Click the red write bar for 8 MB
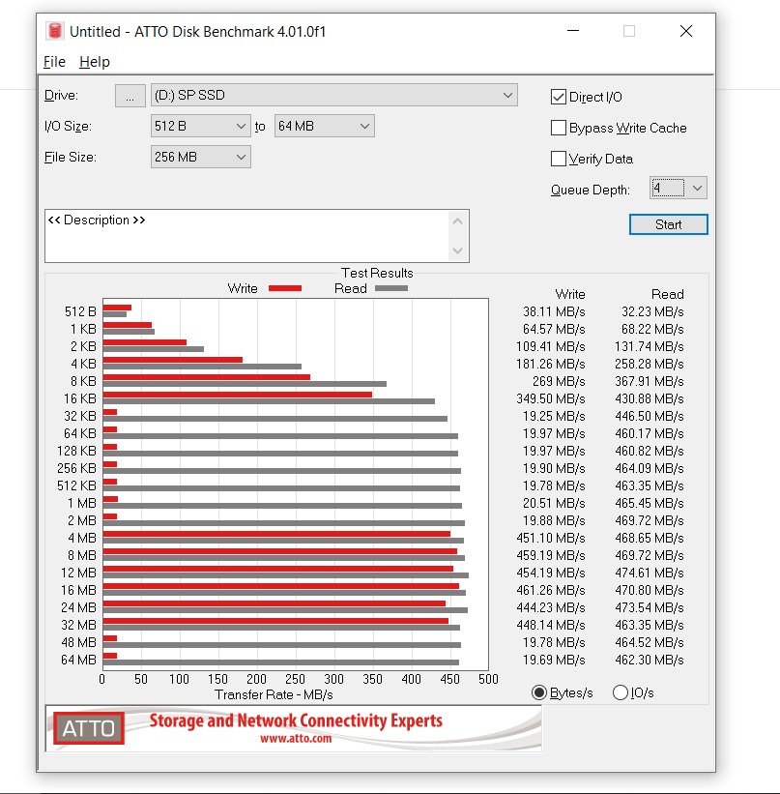 coord(280,551)
